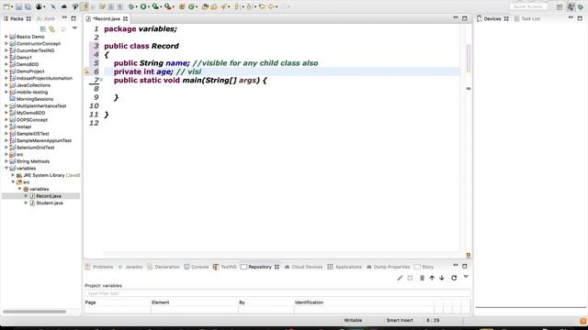Expand the CucumberTestNG project
This screenshot has width=588, height=330.
tap(6, 50)
